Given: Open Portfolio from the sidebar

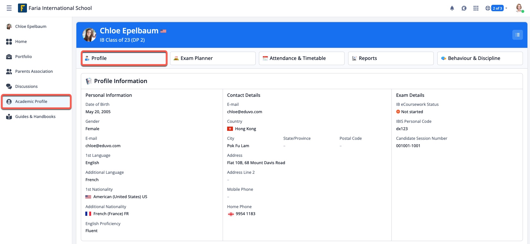Looking at the screenshot, I should [x=23, y=57].
